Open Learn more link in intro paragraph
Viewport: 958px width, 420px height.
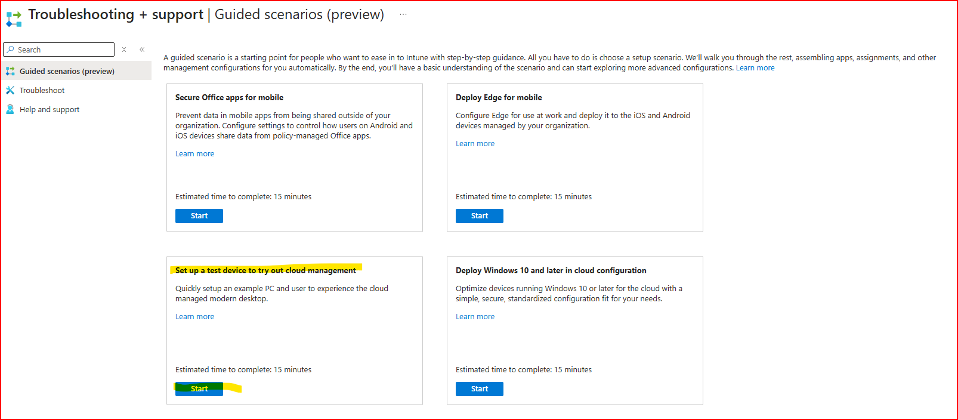[755, 68]
